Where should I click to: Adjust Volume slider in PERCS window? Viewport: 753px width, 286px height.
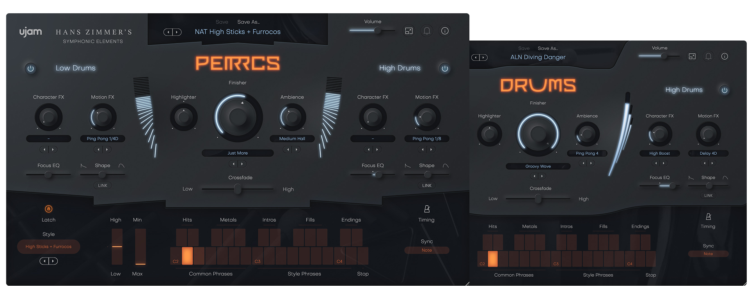pyautogui.click(x=372, y=30)
